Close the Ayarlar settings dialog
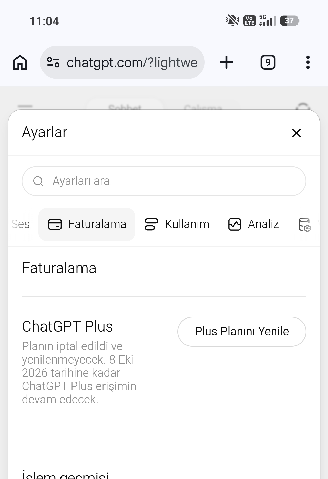 296,133
